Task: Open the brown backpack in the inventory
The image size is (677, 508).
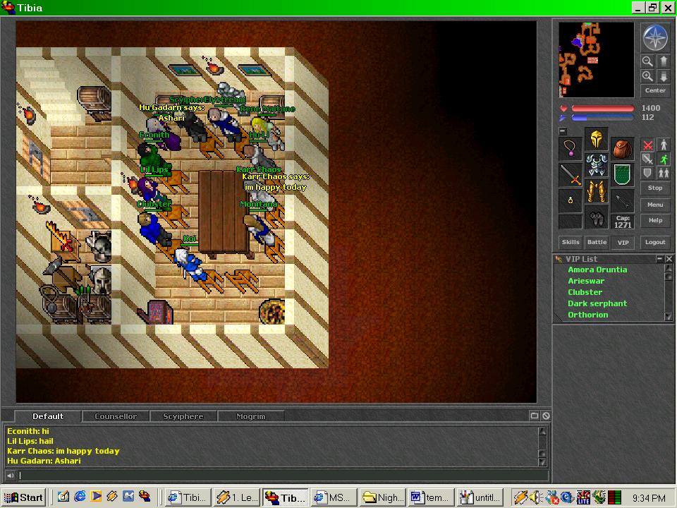Action: pyautogui.click(x=623, y=148)
